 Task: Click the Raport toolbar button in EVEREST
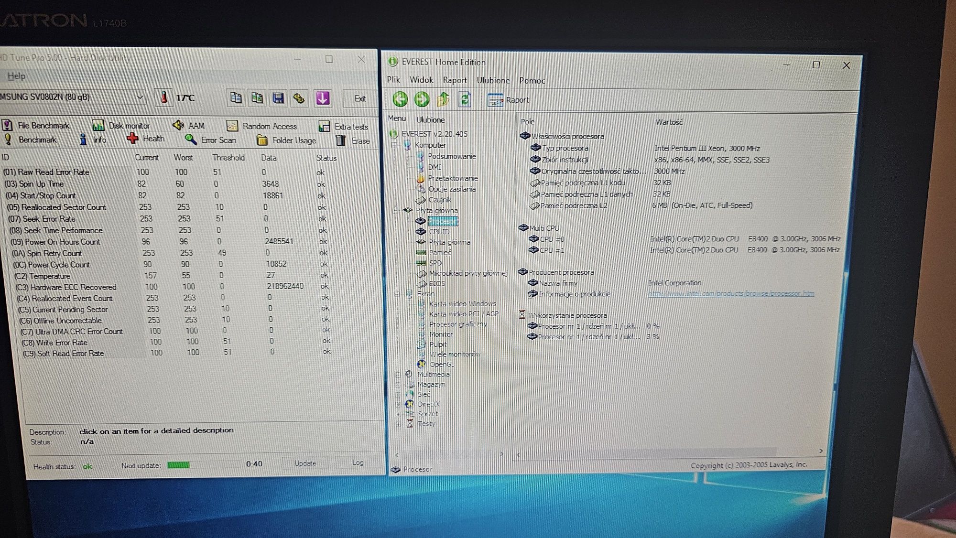(508, 100)
